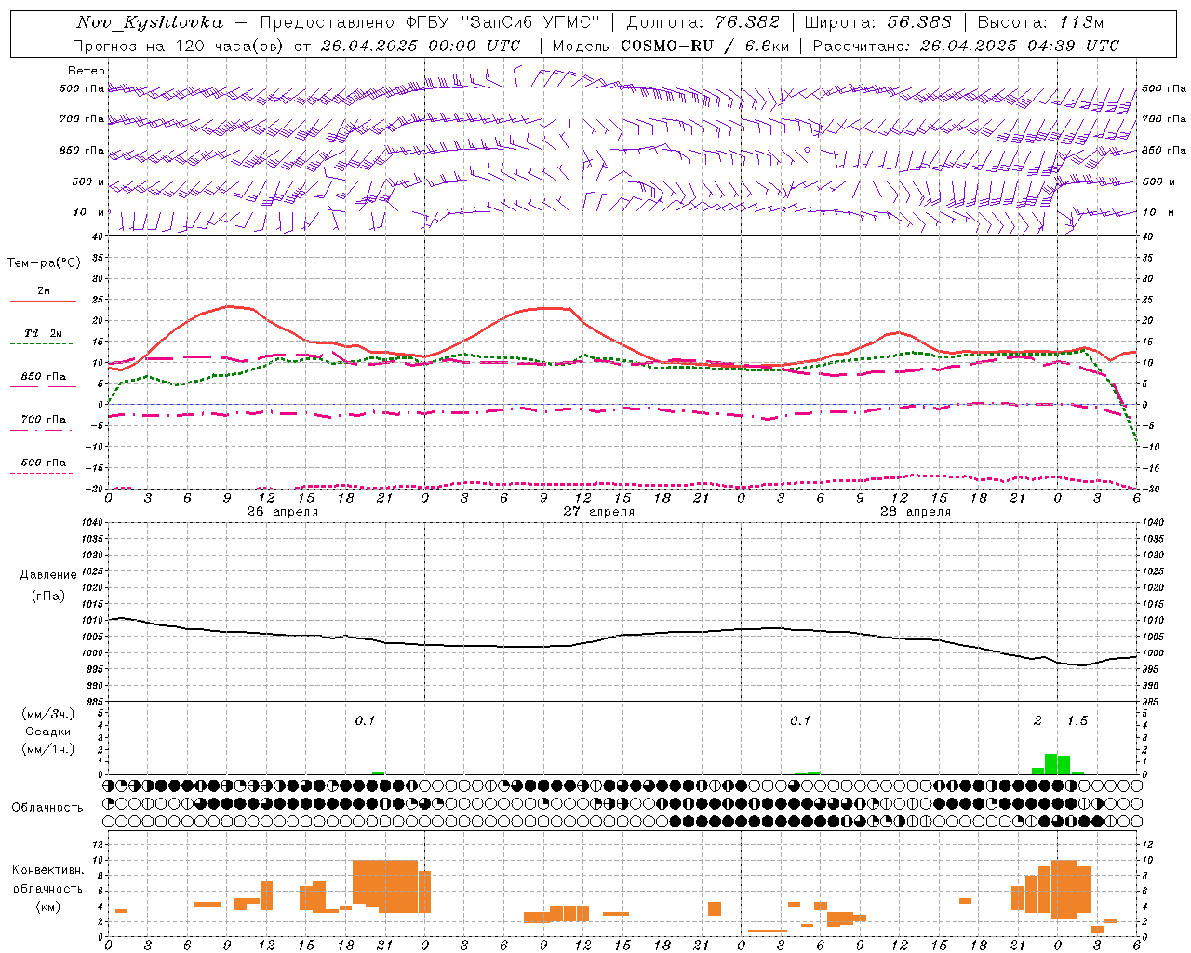
Task: Click the '28 апреля' date label
Action: [x=915, y=512]
